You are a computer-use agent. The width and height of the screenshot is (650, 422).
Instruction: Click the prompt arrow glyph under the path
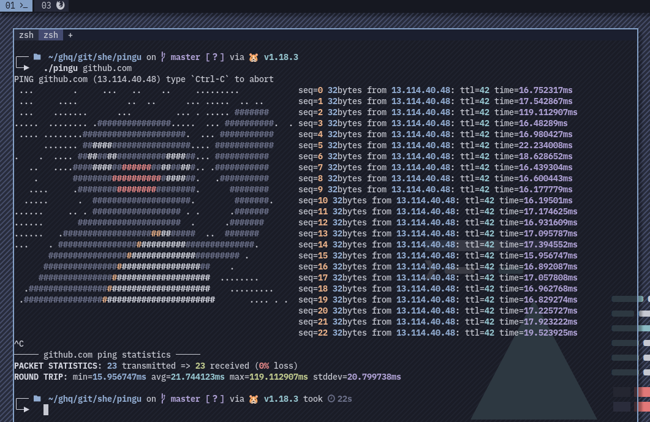(25, 67)
